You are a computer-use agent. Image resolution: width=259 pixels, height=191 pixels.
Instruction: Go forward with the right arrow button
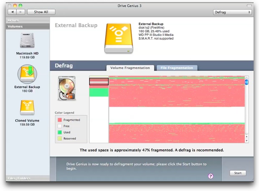click(x=20, y=12)
